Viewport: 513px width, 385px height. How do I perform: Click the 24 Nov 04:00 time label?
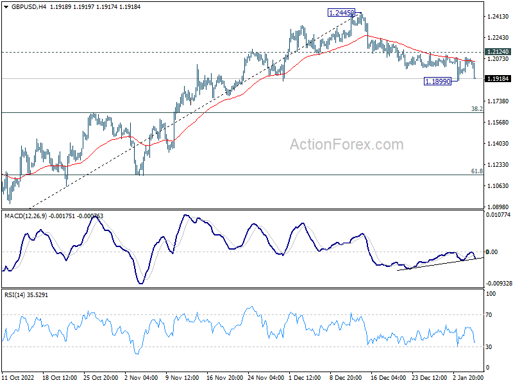[x=265, y=377]
